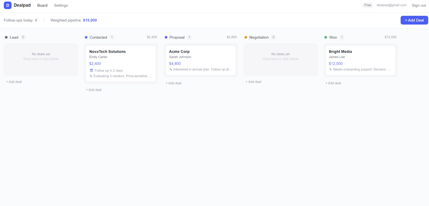Image resolution: width=429 pixels, height=206 pixels.
Task: Add deal under the Proposal column
Action: [x=173, y=83]
